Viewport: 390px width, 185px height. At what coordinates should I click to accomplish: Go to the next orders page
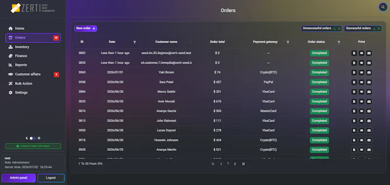point(235,164)
